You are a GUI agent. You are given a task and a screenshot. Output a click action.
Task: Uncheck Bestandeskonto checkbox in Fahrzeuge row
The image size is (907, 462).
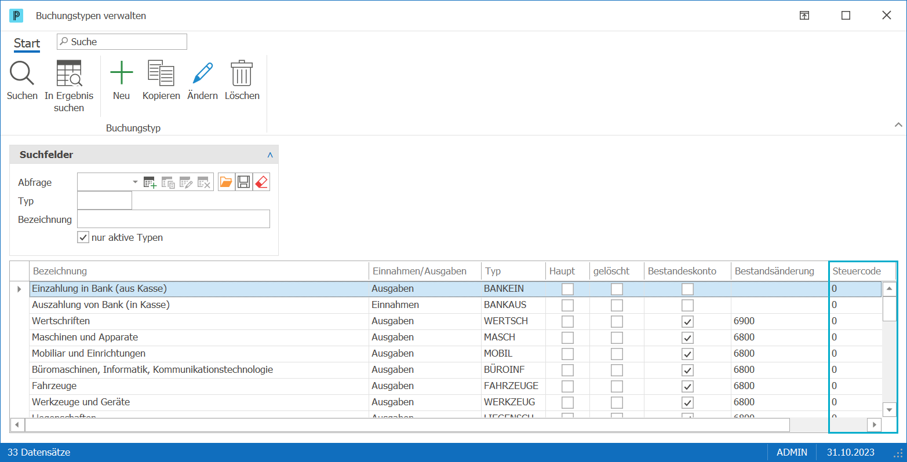pyautogui.click(x=687, y=386)
